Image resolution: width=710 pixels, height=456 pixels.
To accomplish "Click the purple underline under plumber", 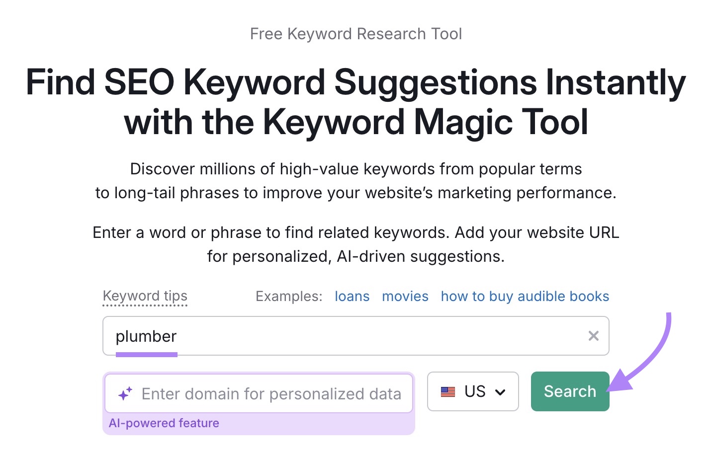I will point(147,354).
